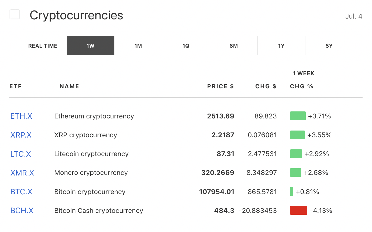Viewport: 372px width, 232px height.
Task: Open the ETH.X ticker link
Action: click(x=21, y=116)
